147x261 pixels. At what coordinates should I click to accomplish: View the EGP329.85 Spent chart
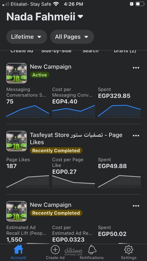[119, 111]
